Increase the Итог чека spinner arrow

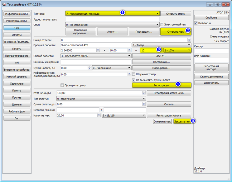pos(144,92)
